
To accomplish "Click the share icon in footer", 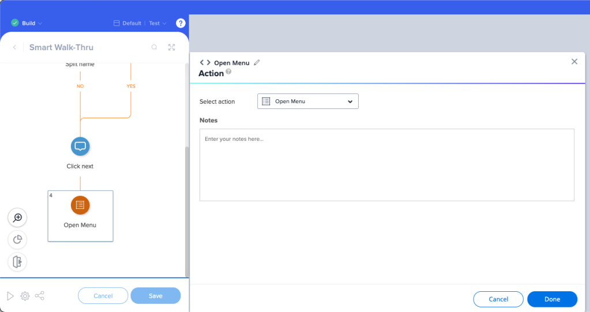I will coord(40,296).
